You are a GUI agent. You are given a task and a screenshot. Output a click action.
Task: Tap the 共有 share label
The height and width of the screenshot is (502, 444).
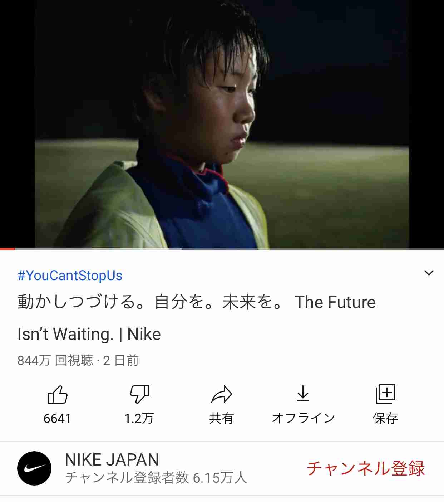(222, 418)
